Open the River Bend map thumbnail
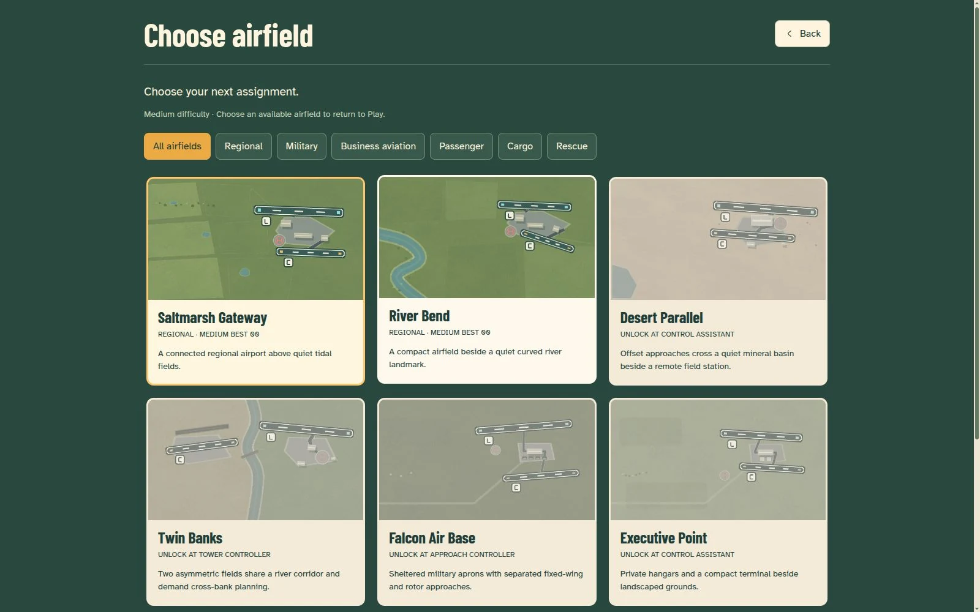The width and height of the screenshot is (980, 612). point(487,237)
